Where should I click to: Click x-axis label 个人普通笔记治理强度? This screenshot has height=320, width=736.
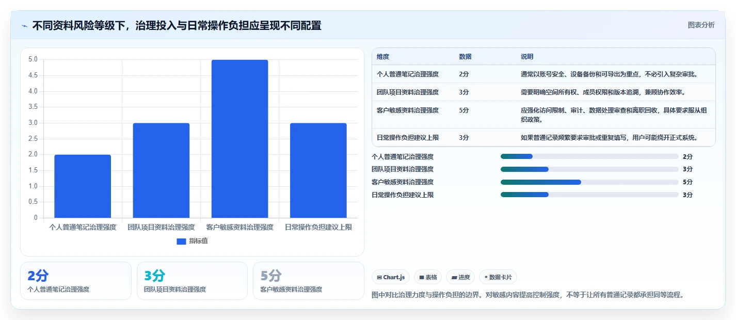83,227
